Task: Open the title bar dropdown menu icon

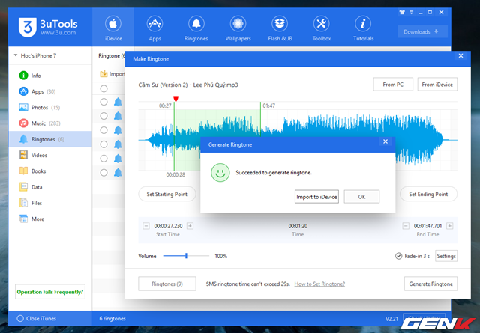Action: pyautogui.click(x=412, y=12)
